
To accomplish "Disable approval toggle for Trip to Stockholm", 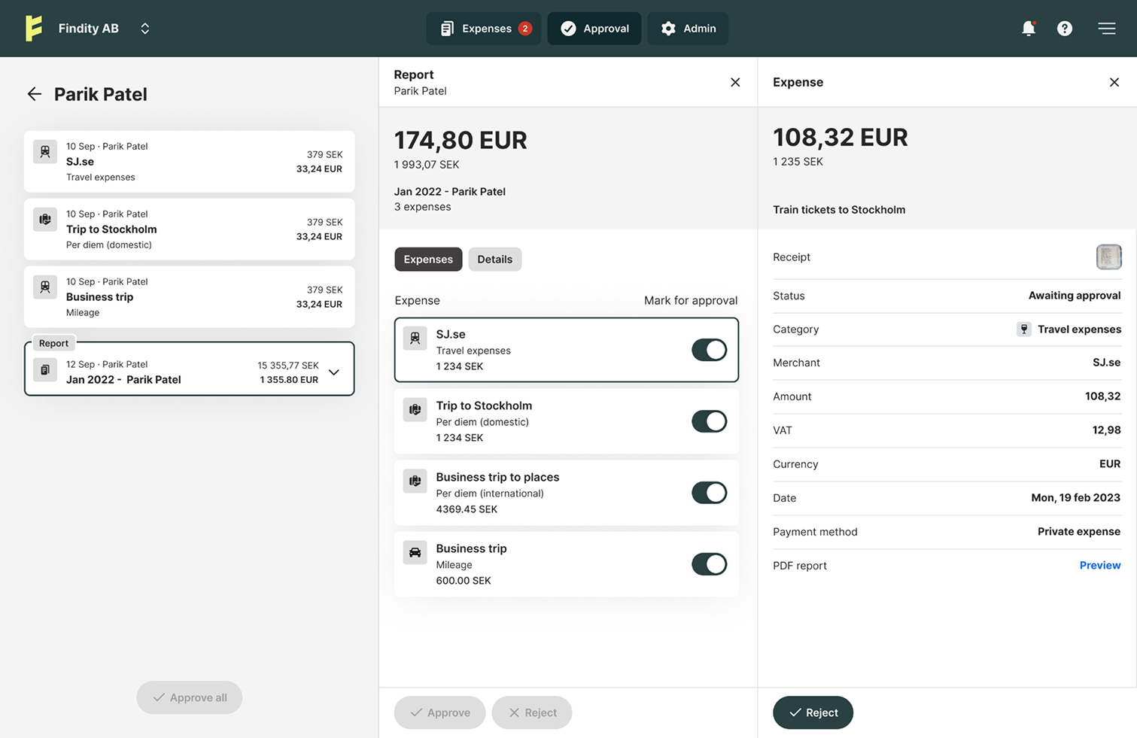I will point(709,421).
